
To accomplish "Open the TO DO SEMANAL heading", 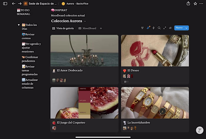I will (23, 12).
